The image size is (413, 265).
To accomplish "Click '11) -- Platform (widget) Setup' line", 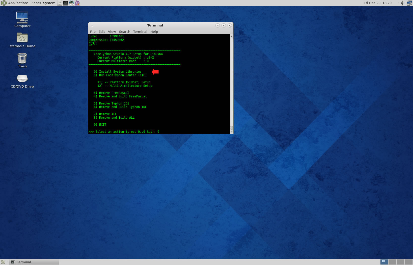I will point(124,82).
